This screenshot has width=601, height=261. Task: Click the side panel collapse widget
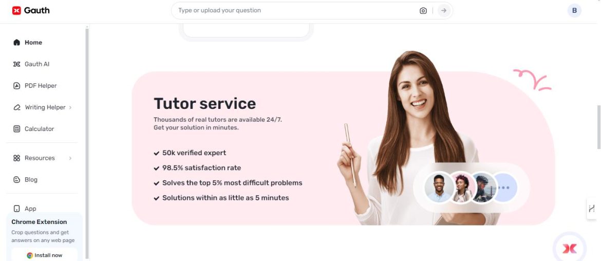pos(591,209)
